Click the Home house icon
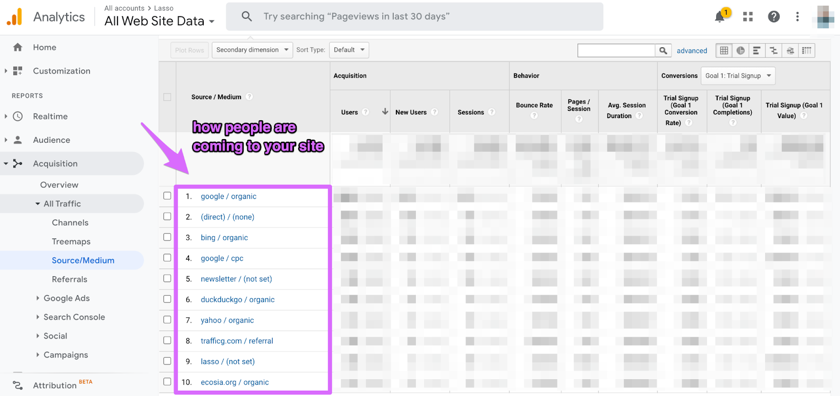This screenshot has width=840, height=396. tap(18, 47)
